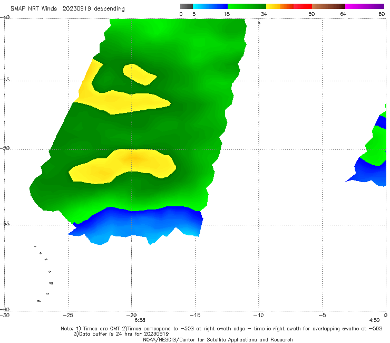Click the magenta 64-80 colorbar segment
This screenshot has height=343, width=390.
[x=365, y=6]
